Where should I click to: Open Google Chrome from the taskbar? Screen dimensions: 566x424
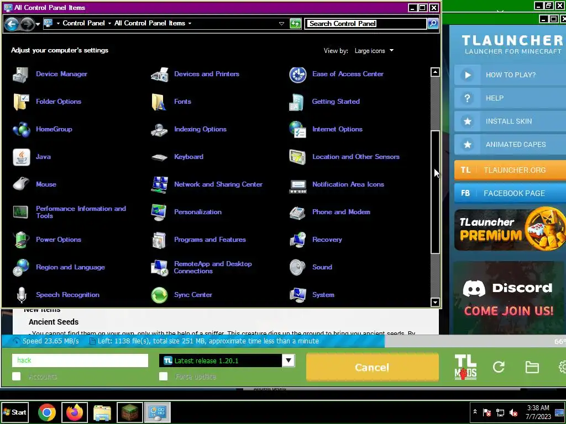(x=47, y=412)
